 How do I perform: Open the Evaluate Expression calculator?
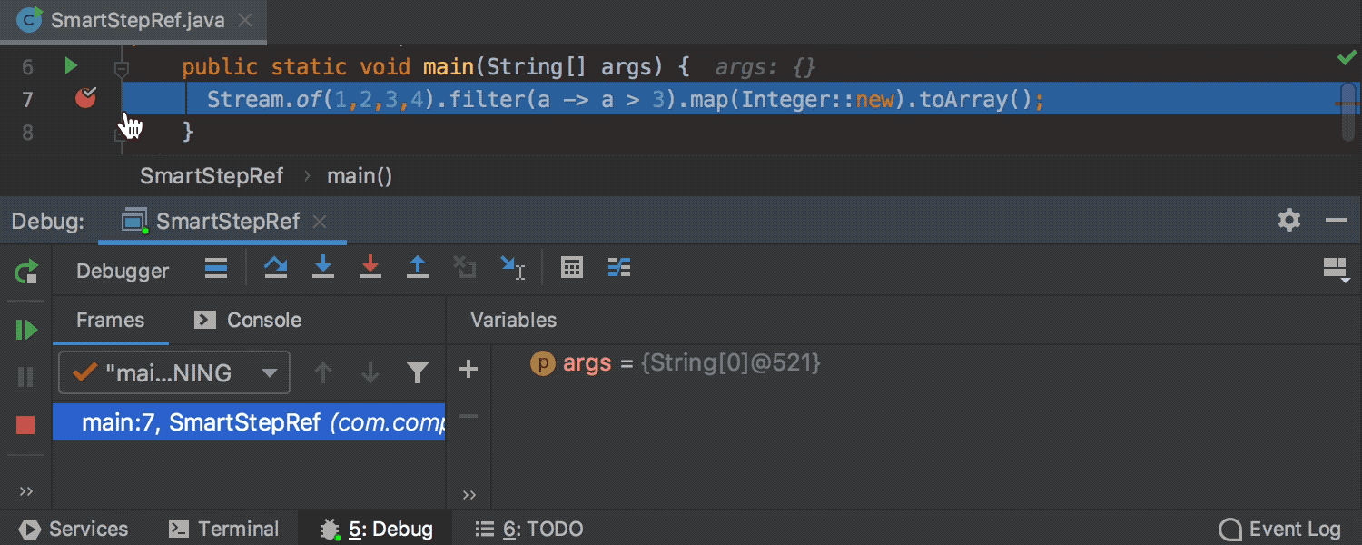click(x=571, y=267)
